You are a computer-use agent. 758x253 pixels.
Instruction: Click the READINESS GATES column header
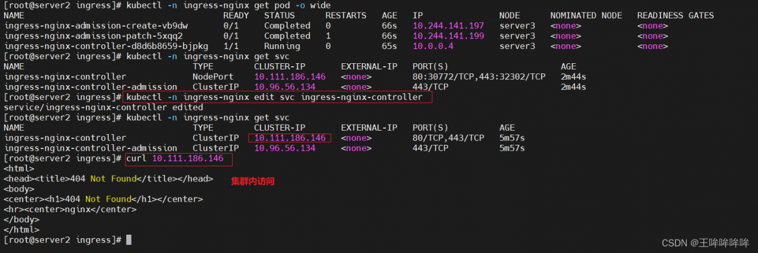tap(675, 15)
